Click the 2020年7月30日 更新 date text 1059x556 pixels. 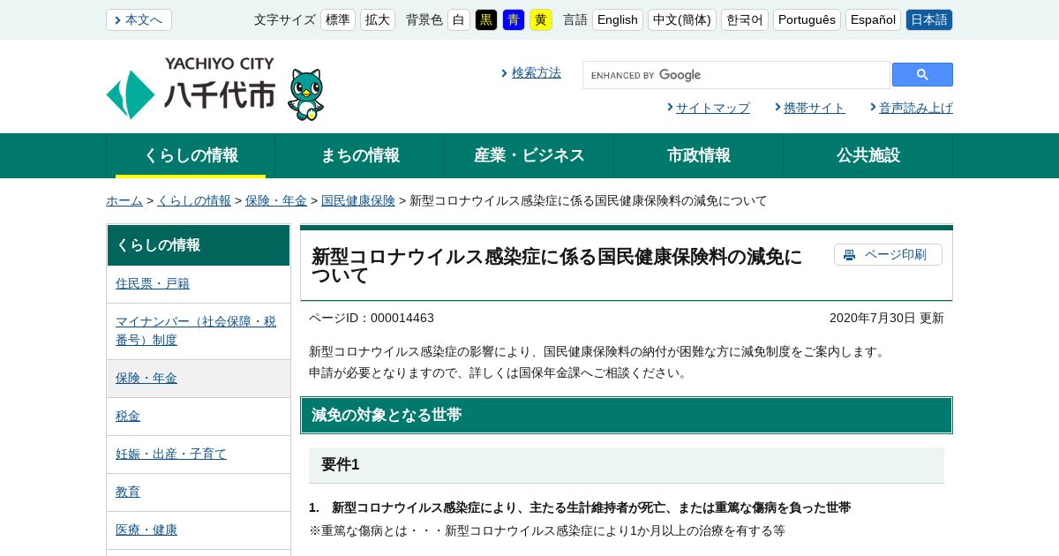point(887,318)
